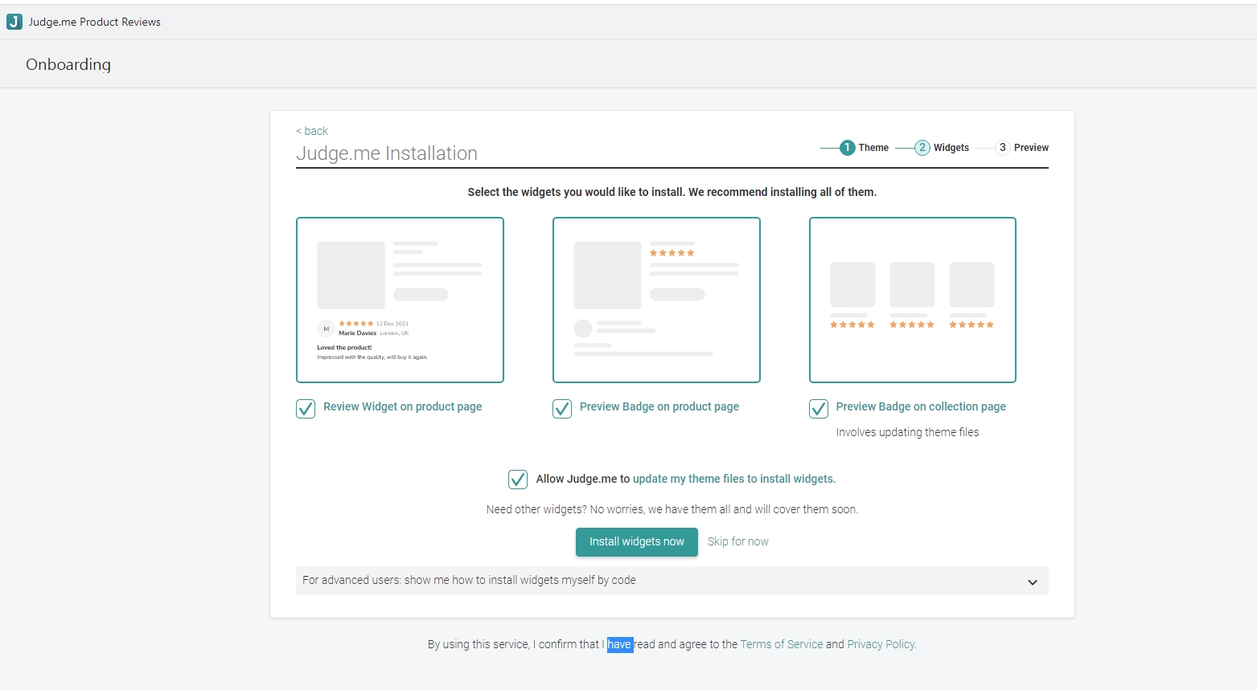The image size is (1257, 690).
Task: Toggle Allow Judge.me to update theme files
Action: tap(518, 480)
